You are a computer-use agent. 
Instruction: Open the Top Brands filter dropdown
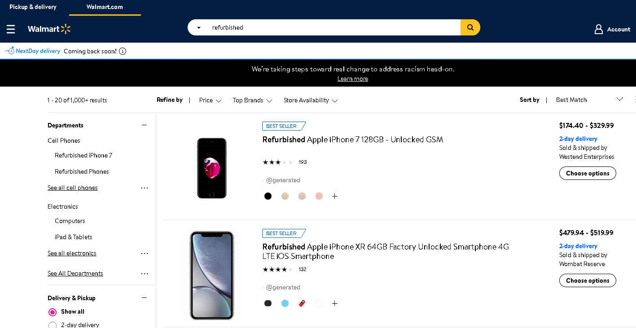point(252,100)
